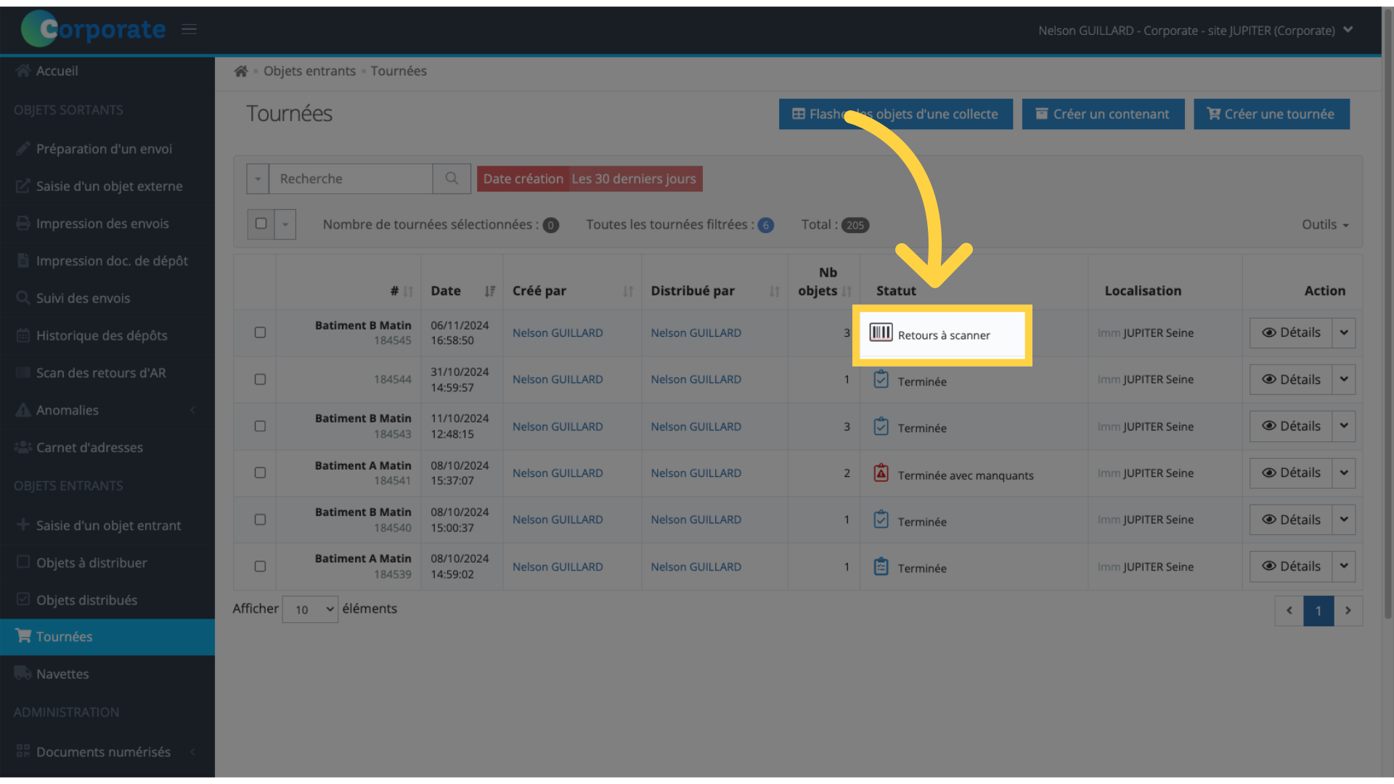1394x784 pixels.
Task: Click page number 1
Action: coord(1318,611)
